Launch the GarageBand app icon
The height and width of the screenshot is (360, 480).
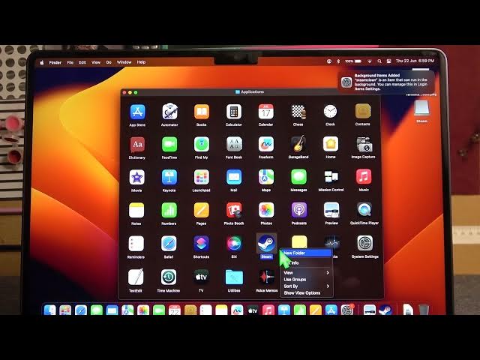coord(298,143)
